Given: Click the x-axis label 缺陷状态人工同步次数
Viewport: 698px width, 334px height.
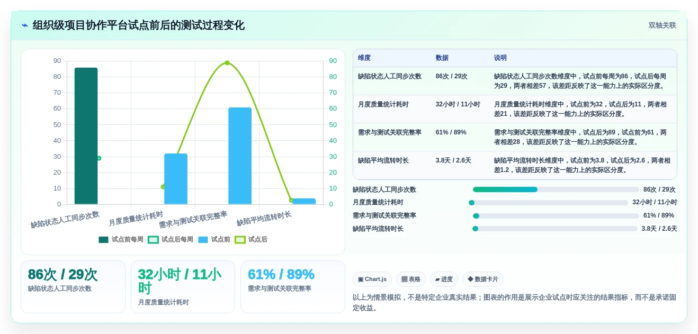Looking at the screenshot, I should pyautogui.click(x=65, y=220).
